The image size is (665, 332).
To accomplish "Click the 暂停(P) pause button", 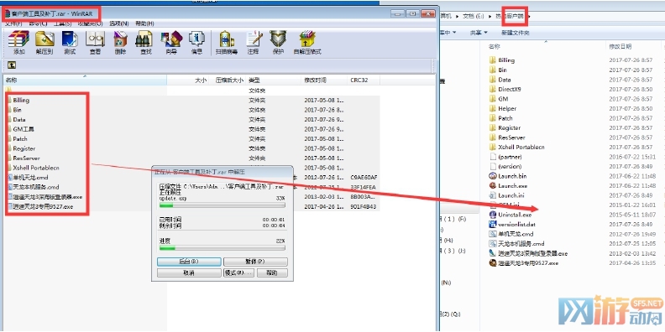I will (255, 262).
